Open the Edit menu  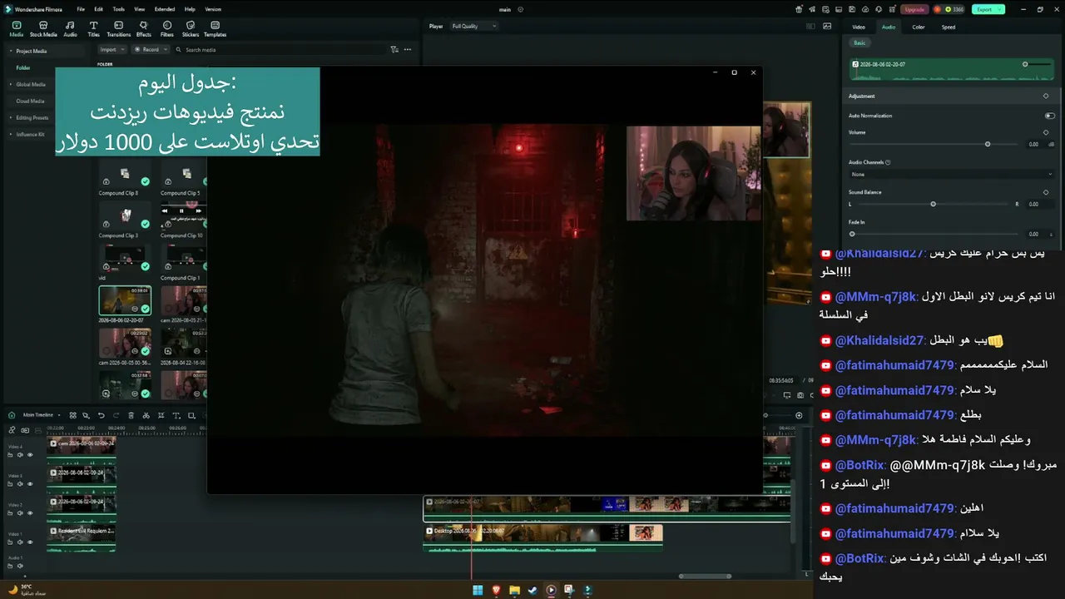[99, 9]
